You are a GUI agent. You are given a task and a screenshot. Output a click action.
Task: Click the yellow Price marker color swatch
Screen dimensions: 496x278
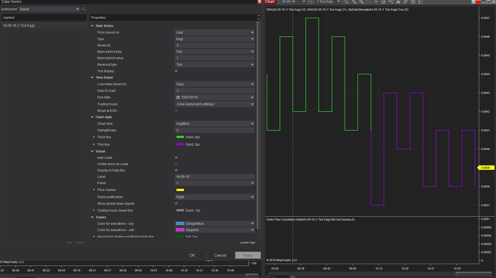click(180, 190)
